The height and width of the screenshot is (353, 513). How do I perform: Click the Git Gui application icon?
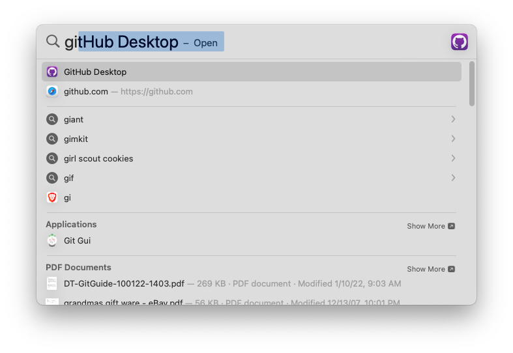52,240
